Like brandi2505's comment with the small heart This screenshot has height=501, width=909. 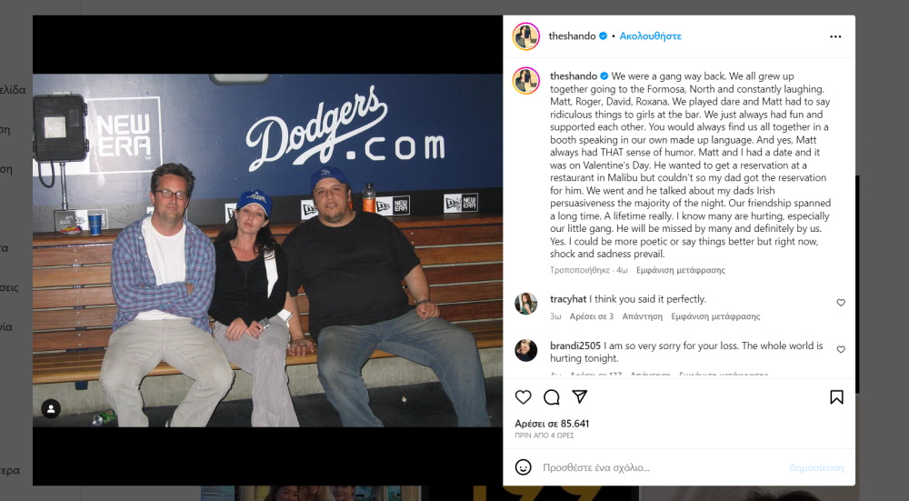pyautogui.click(x=841, y=350)
